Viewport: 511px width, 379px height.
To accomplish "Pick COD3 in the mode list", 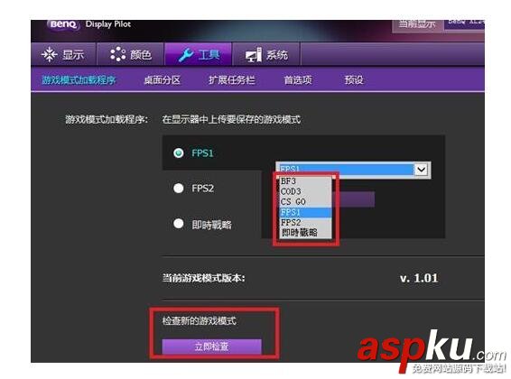I will click(305, 191).
